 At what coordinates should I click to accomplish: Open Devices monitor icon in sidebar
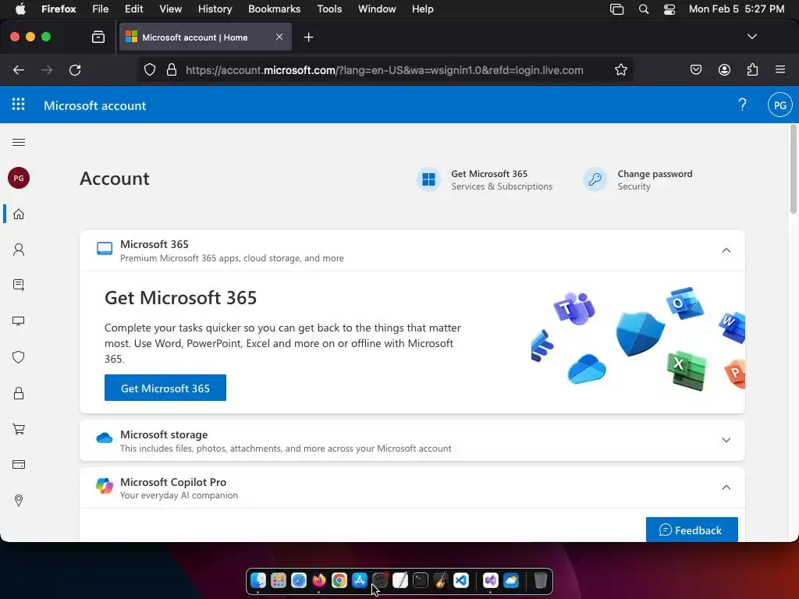pyautogui.click(x=19, y=321)
